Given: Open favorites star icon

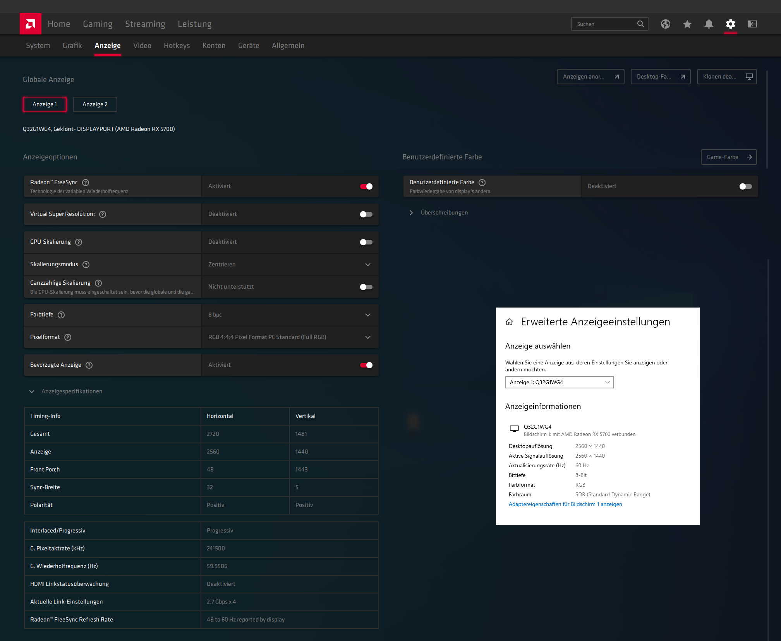Looking at the screenshot, I should [x=687, y=24].
